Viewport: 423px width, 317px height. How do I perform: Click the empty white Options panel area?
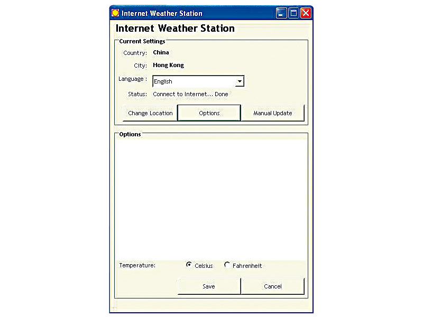(x=210, y=198)
